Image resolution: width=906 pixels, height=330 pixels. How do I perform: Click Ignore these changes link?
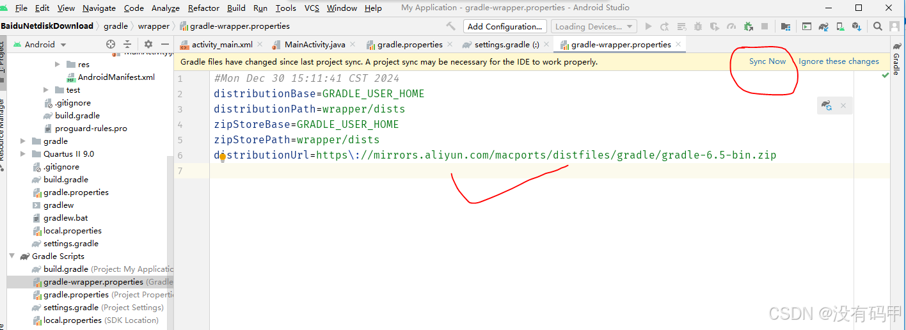[839, 61]
